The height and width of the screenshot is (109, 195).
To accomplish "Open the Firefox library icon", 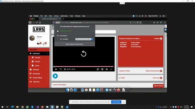I will (x=154, y=23).
